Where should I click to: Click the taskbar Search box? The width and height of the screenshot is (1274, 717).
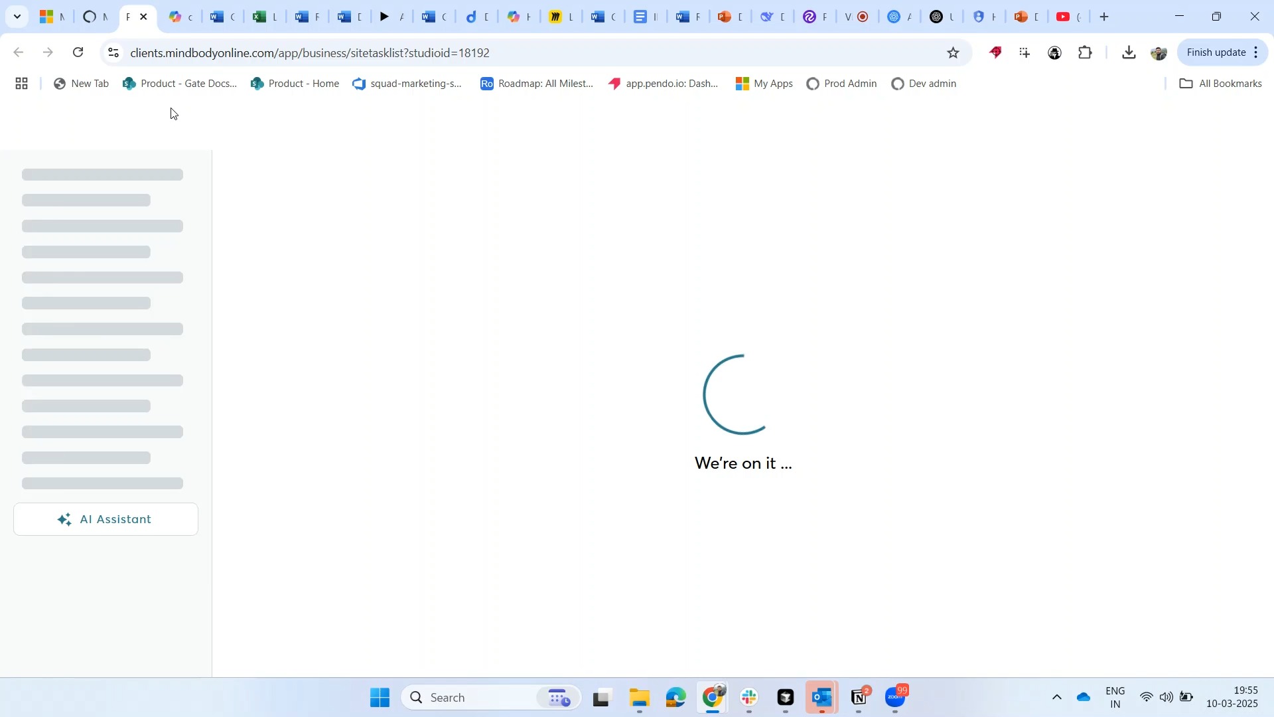492,698
